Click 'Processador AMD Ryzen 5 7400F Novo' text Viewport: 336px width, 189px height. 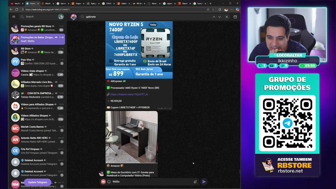(x=135, y=88)
